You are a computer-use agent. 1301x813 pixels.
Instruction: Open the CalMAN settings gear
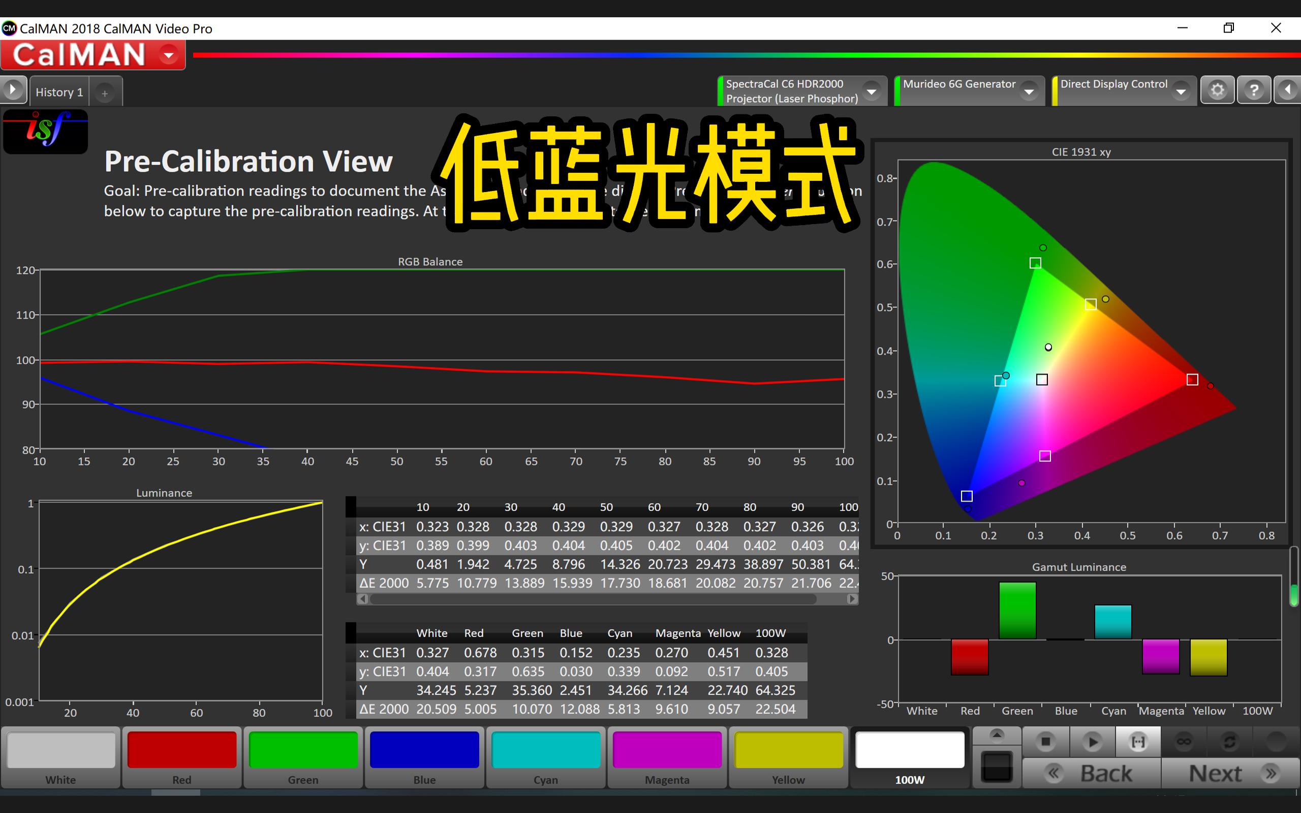pyautogui.click(x=1218, y=90)
